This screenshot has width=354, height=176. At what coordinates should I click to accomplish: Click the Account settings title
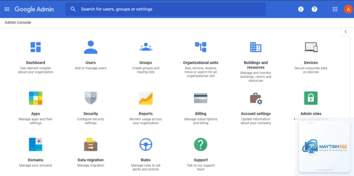coord(255,114)
